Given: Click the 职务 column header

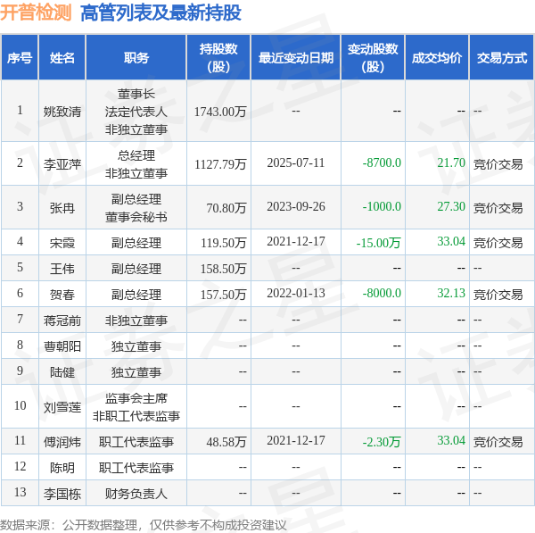Looking at the screenshot, I should [x=136, y=57].
